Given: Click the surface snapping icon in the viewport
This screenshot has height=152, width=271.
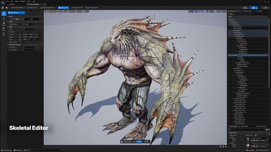Looking at the screenshot, I should pyautogui.click(x=202, y=11).
